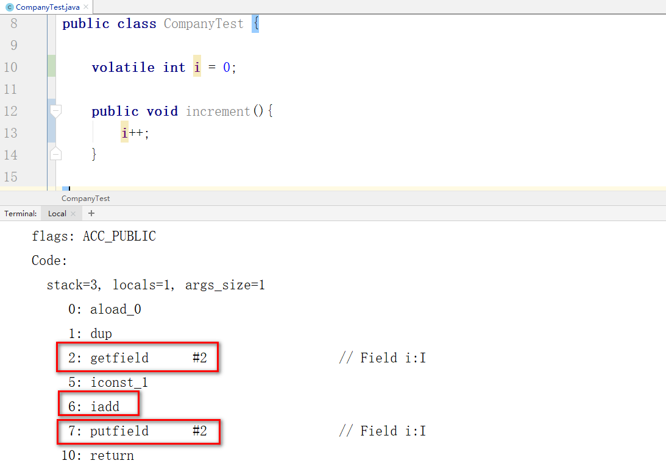Close the CompanyTest.java tab
The width and height of the screenshot is (666, 469).
86,7
